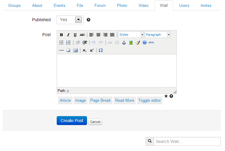Click the editor resize handle corner

[175, 92]
